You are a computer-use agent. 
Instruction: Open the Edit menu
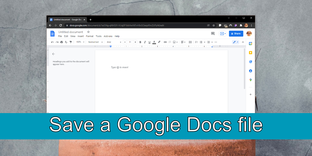tap(66, 36)
